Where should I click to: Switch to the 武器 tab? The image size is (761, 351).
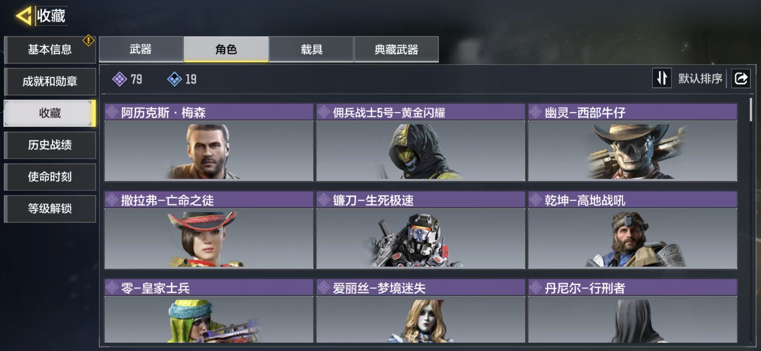coord(141,49)
